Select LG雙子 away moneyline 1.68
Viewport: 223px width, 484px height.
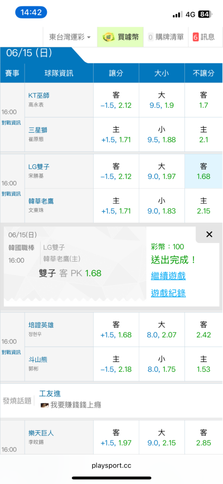click(x=204, y=171)
